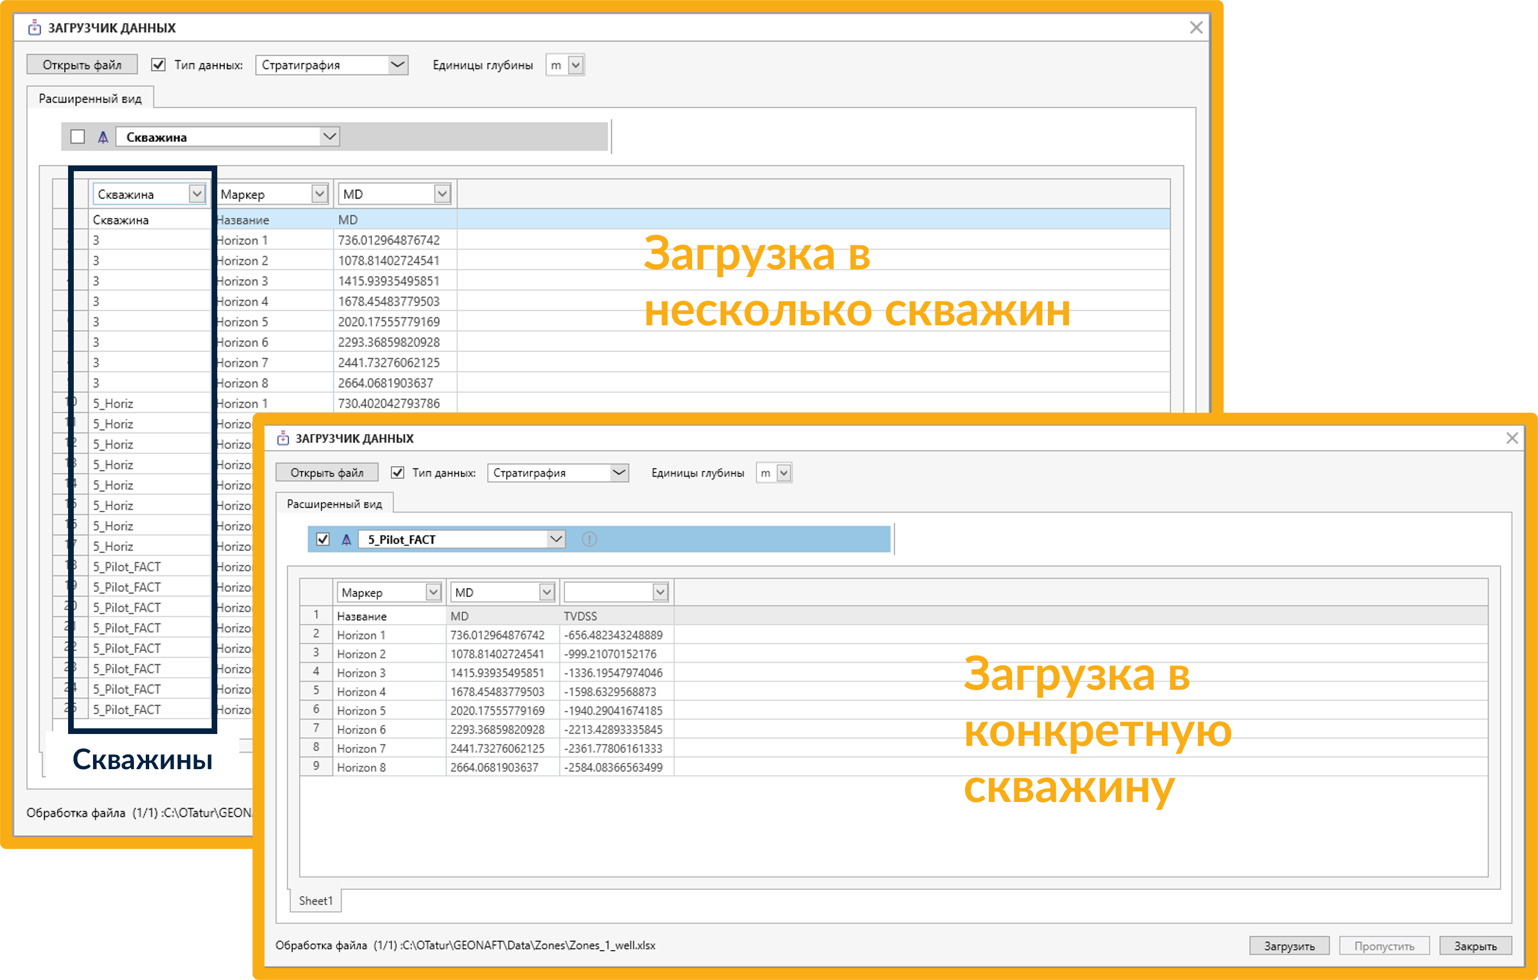Expand the MD column dropdown in front window
The width and height of the screenshot is (1538, 980).
[x=547, y=593]
